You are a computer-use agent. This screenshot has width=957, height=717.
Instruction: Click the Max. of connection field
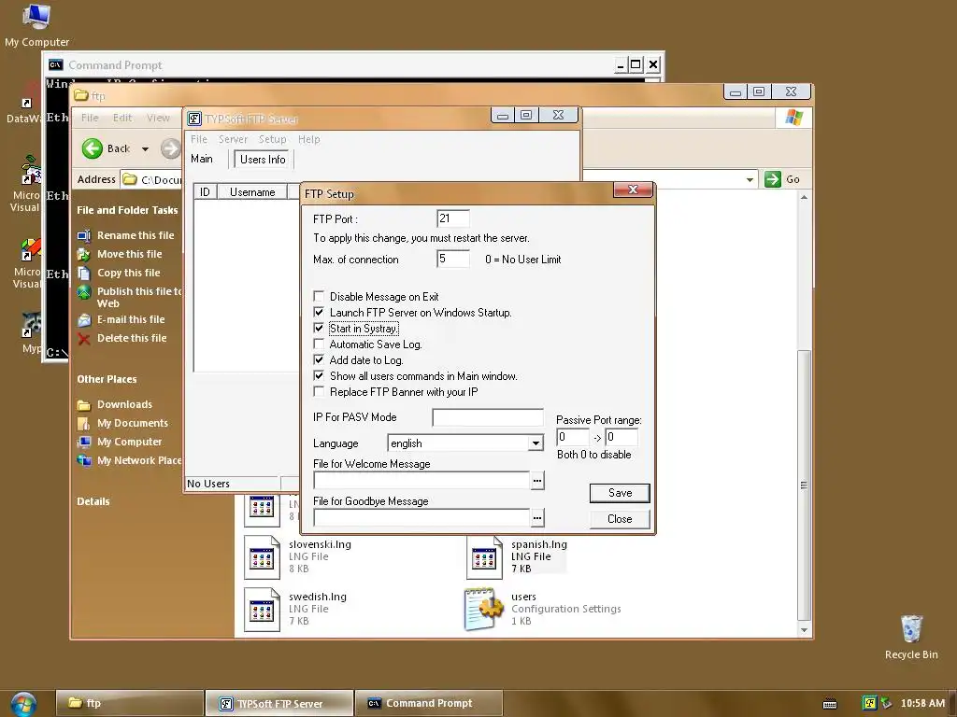tap(453, 260)
